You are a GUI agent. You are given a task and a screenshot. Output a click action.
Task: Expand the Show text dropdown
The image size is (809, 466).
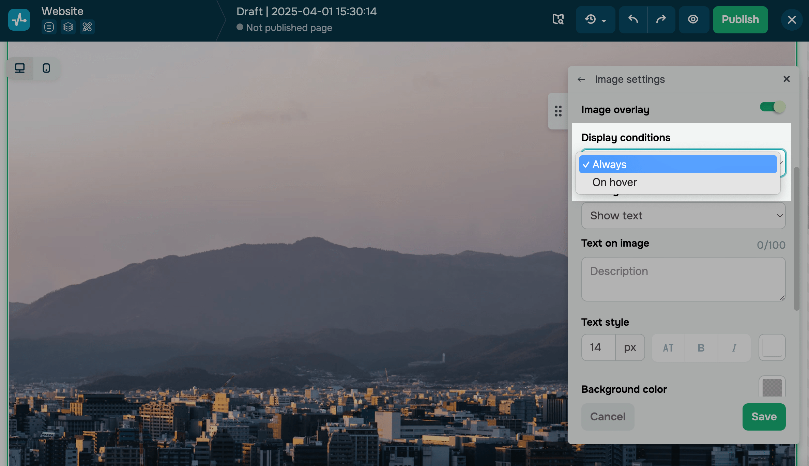point(683,216)
